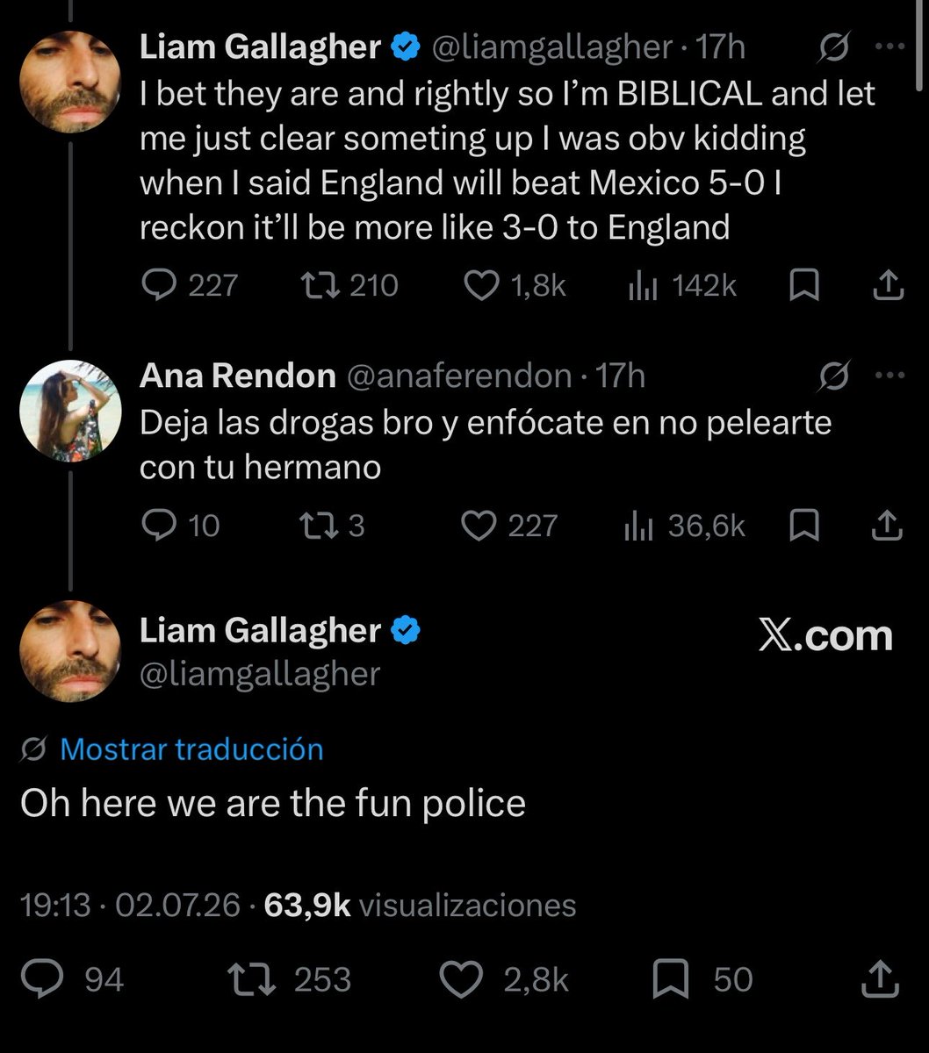Screen dimensions: 929x1053
Task: Open more options on Ana Rendon's tweet
Action: (891, 376)
